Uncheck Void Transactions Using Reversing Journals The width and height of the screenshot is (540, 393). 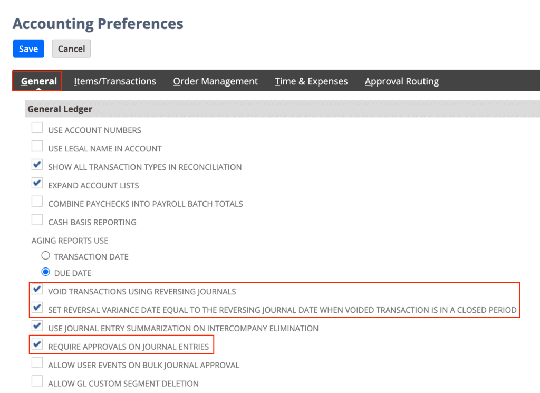point(37,289)
